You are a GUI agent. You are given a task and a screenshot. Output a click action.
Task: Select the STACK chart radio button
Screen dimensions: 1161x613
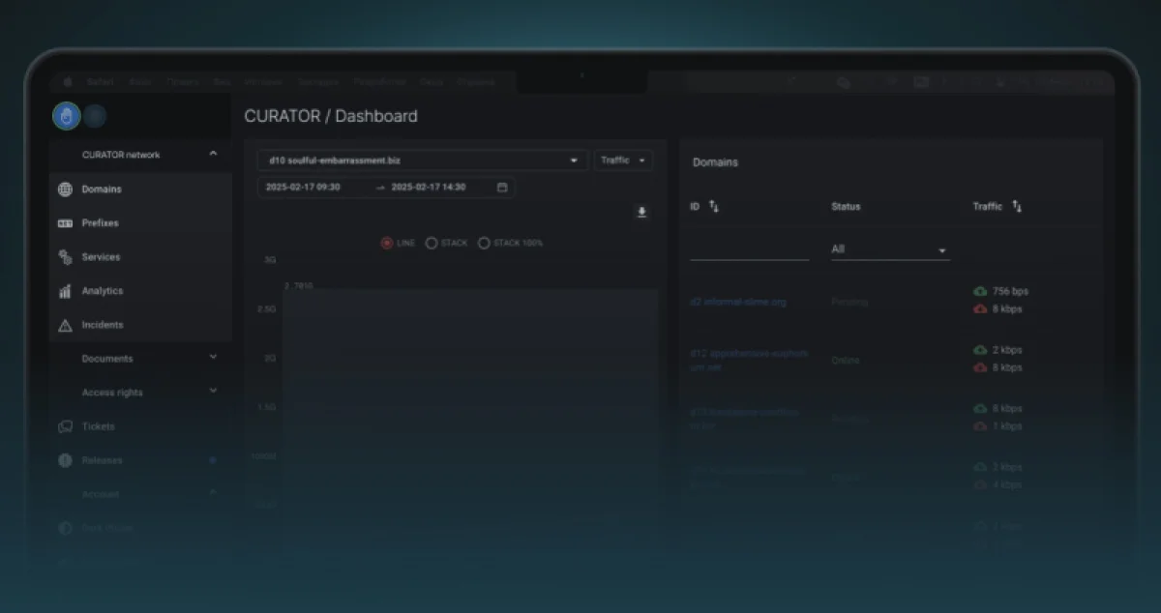point(432,243)
